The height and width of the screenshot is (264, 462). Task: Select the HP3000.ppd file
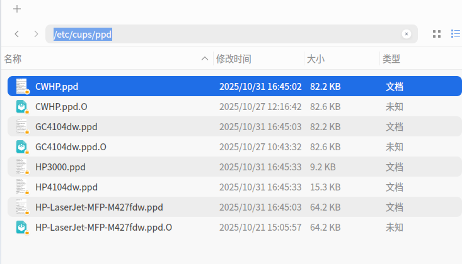point(234,167)
